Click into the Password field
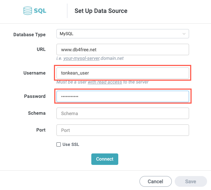The image size is (211, 190). [123, 96]
